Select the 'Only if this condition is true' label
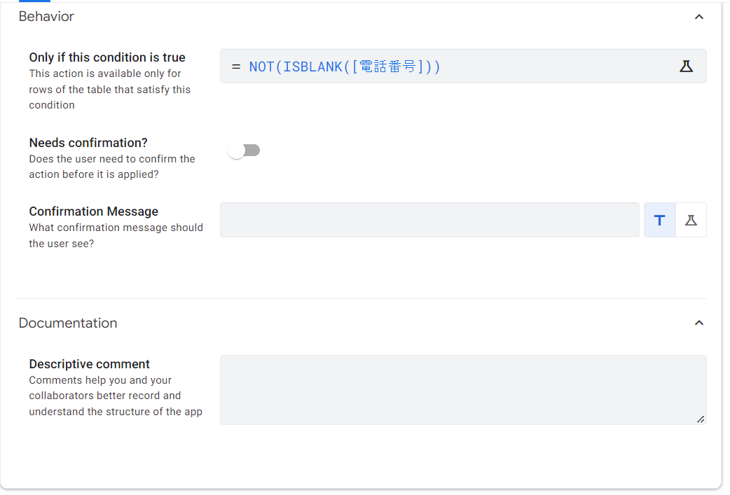Viewport: 730px width, 495px height. [x=107, y=57]
